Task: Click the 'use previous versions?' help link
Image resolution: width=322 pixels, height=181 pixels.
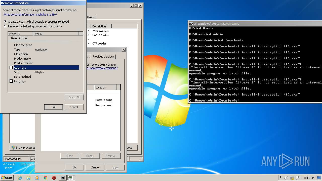Action: pyautogui.click(x=102, y=68)
